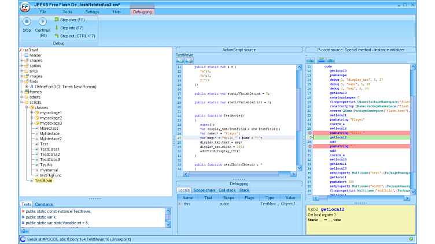
Task: Expand the sprites folder
Action: coord(21,66)
